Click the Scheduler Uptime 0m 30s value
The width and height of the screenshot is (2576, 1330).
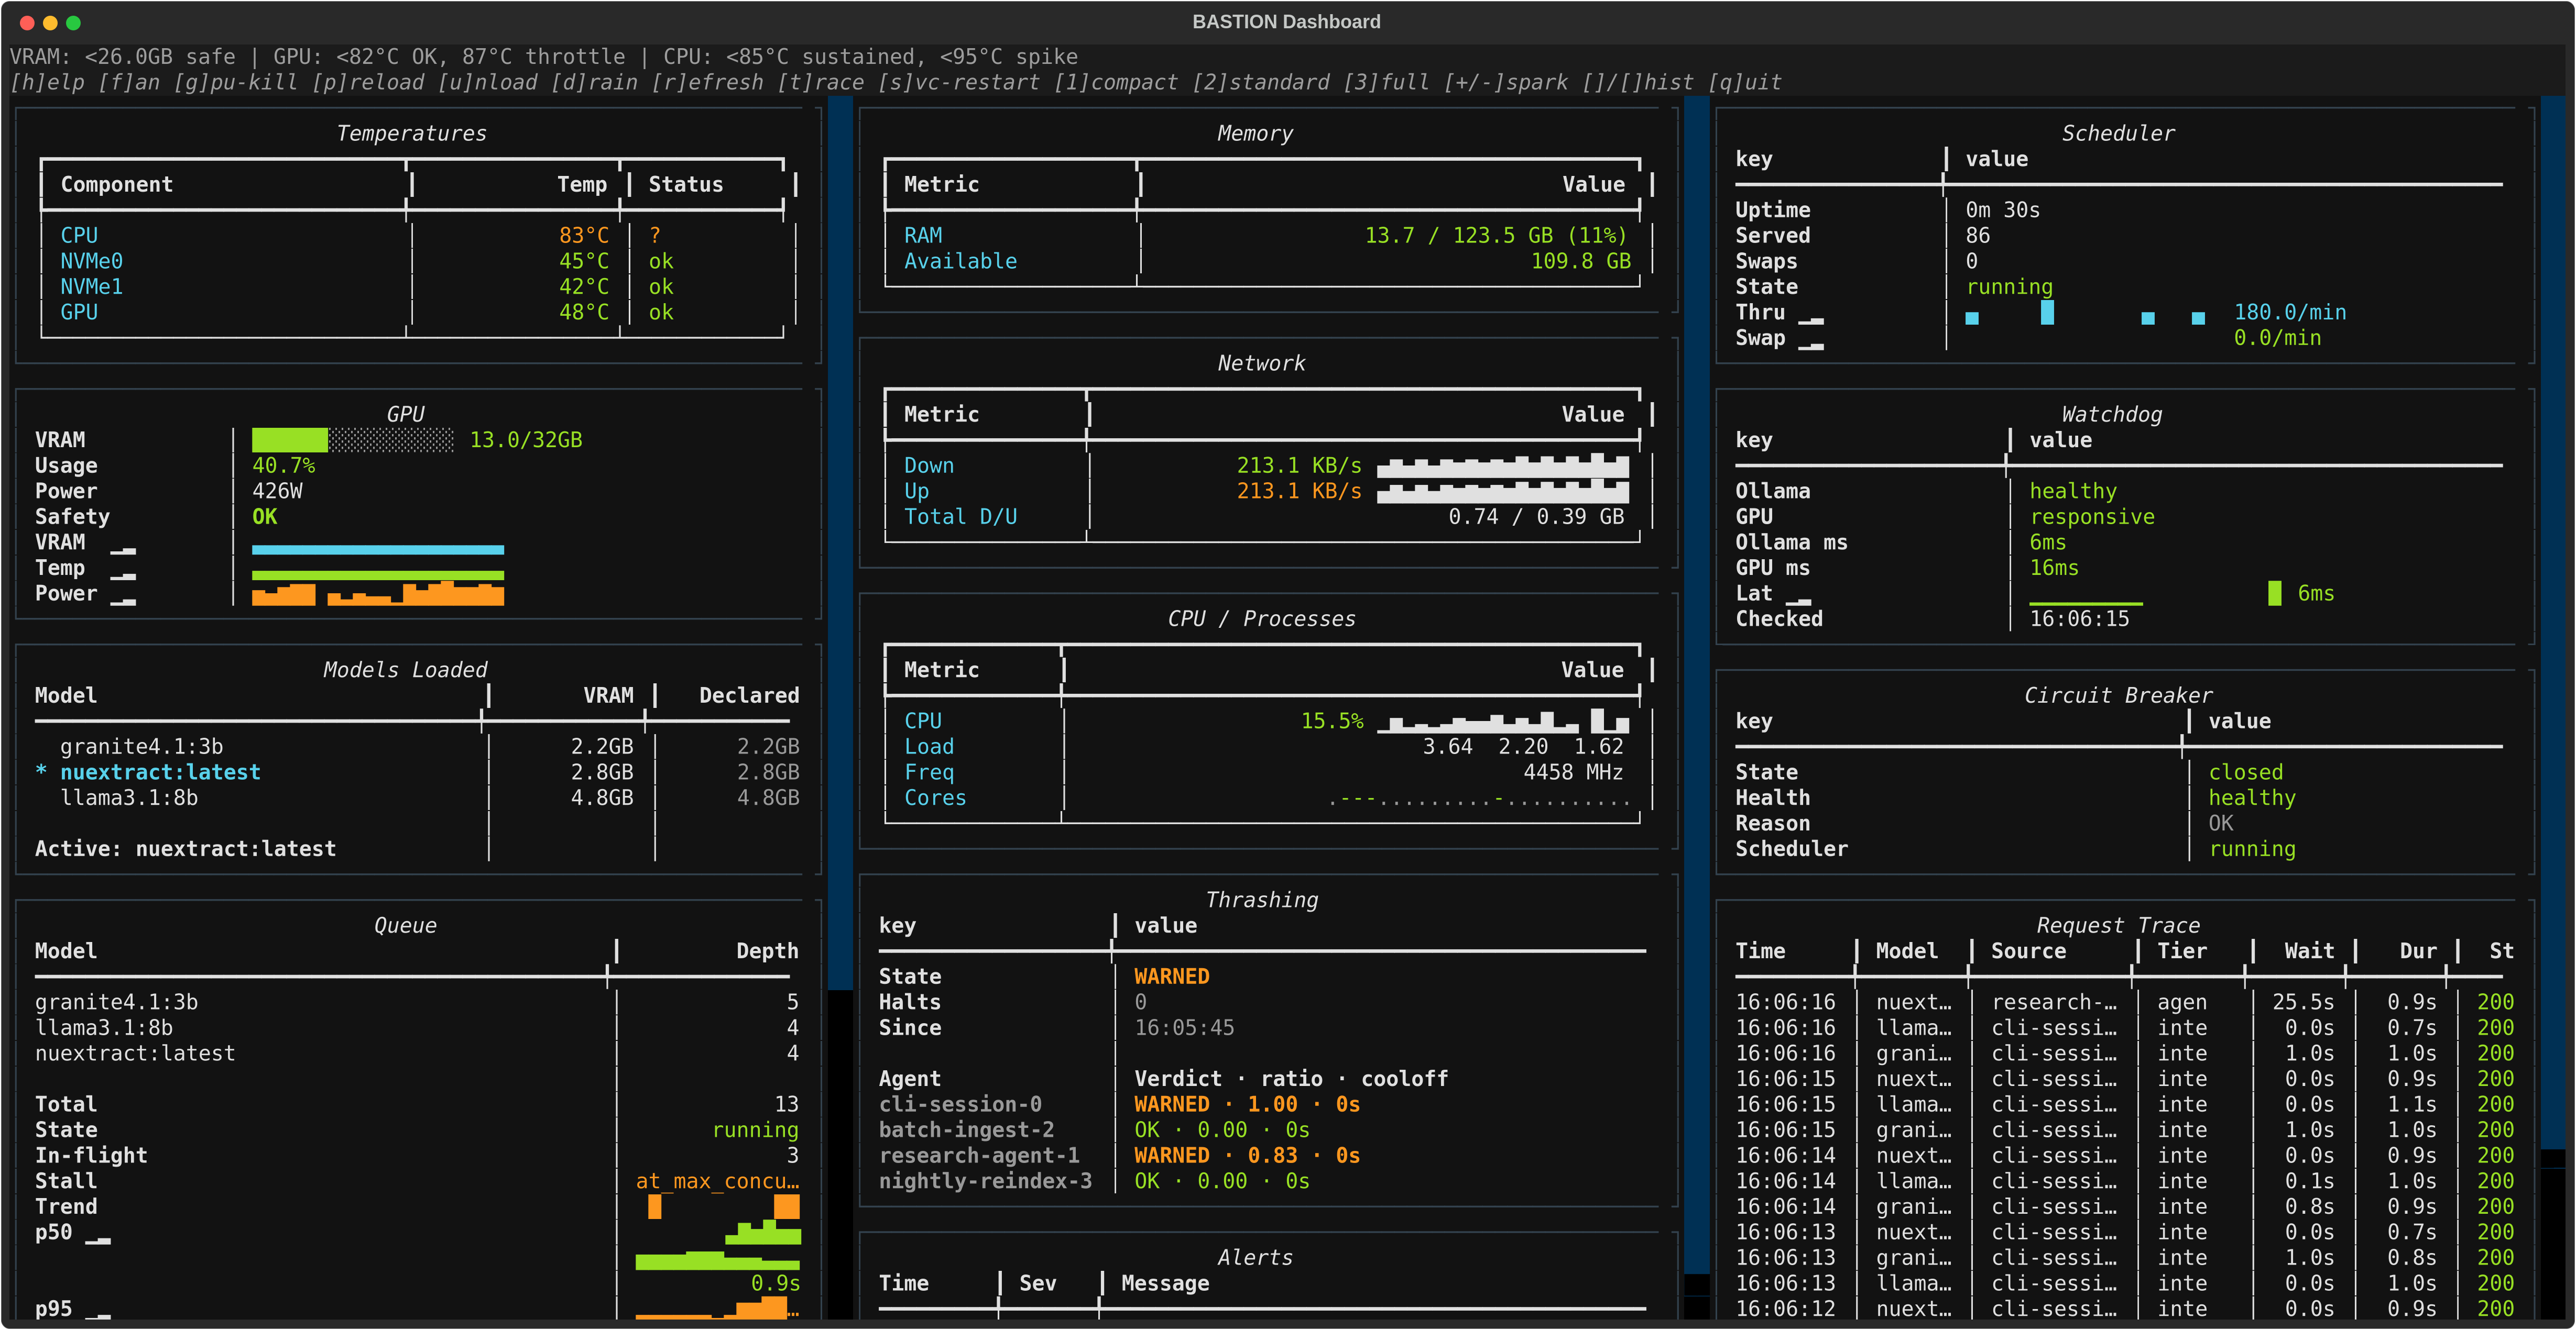2003,210
